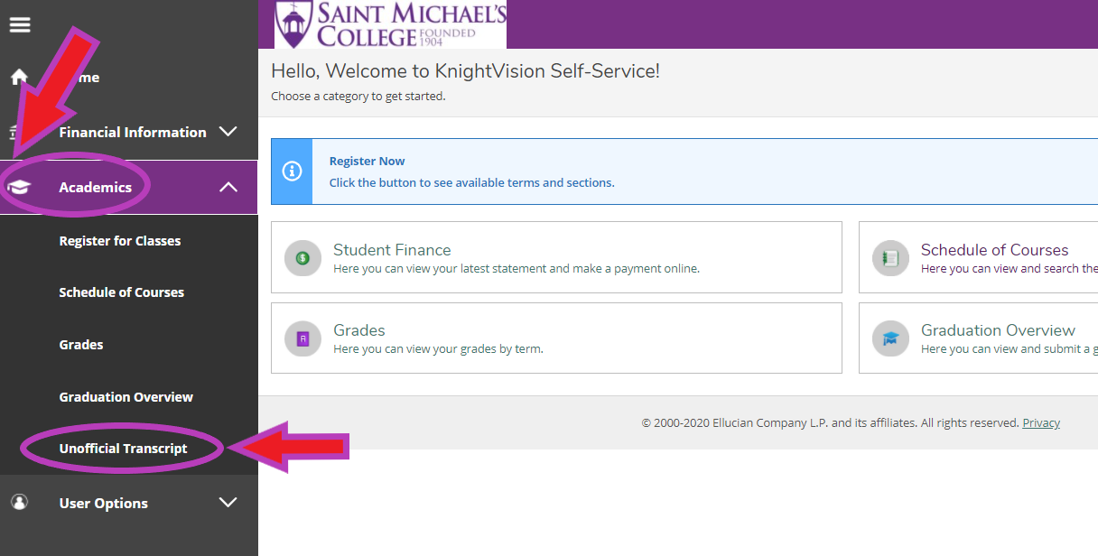Click the Privacy link in footer
The height and width of the screenshot is (556, 1098).
pos(1041,422)
